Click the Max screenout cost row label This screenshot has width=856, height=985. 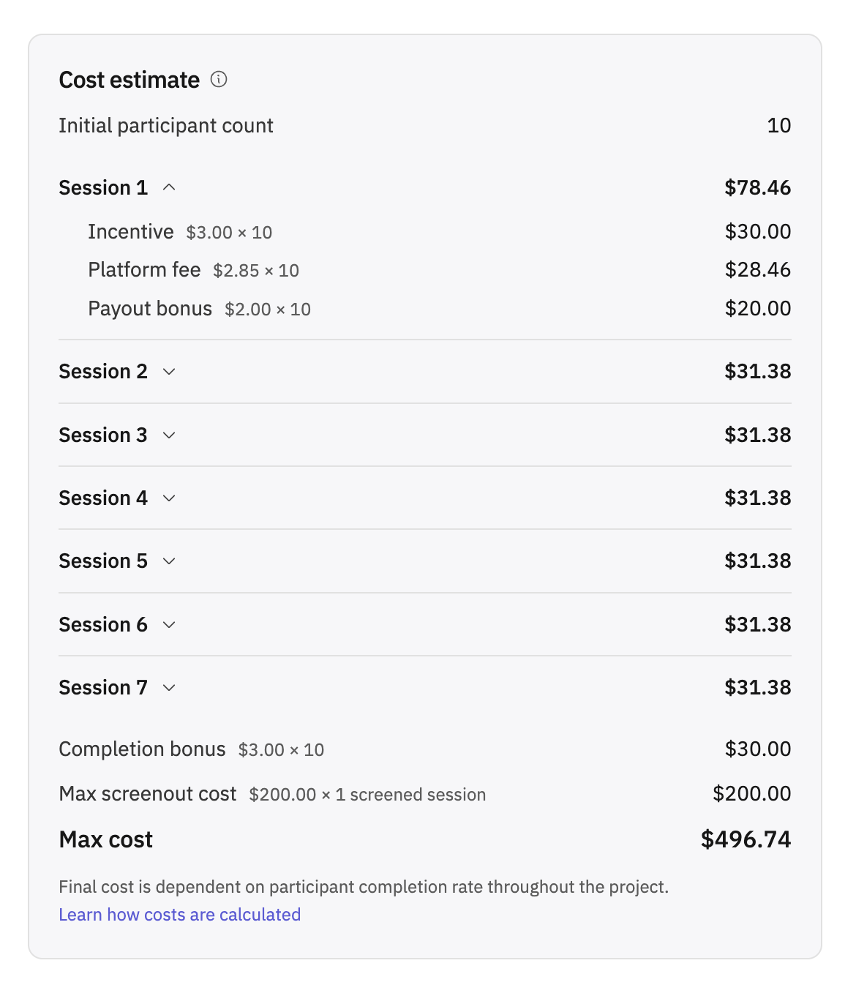(x=148, y=794)
